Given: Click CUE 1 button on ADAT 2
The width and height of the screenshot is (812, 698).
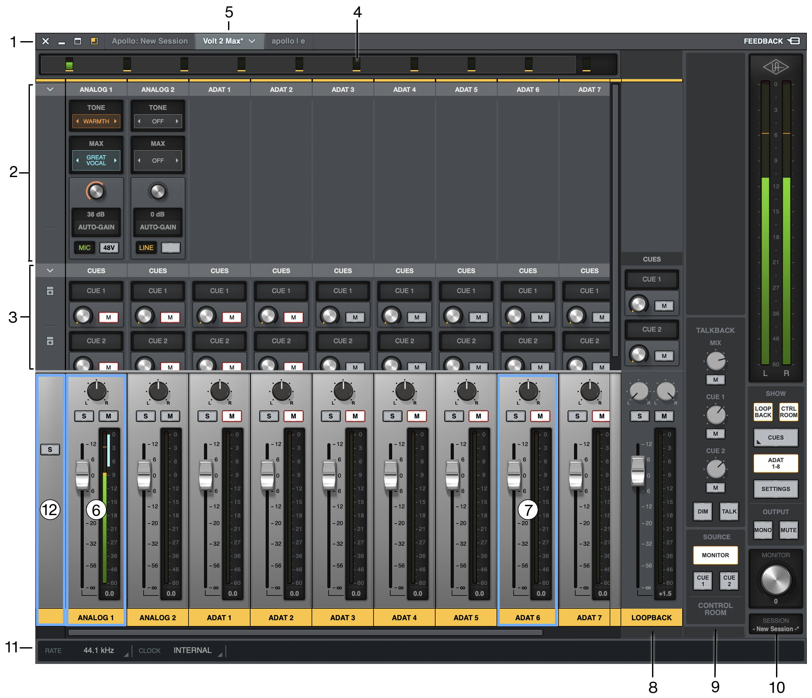Looking at the screenshot, I should 281,291.
